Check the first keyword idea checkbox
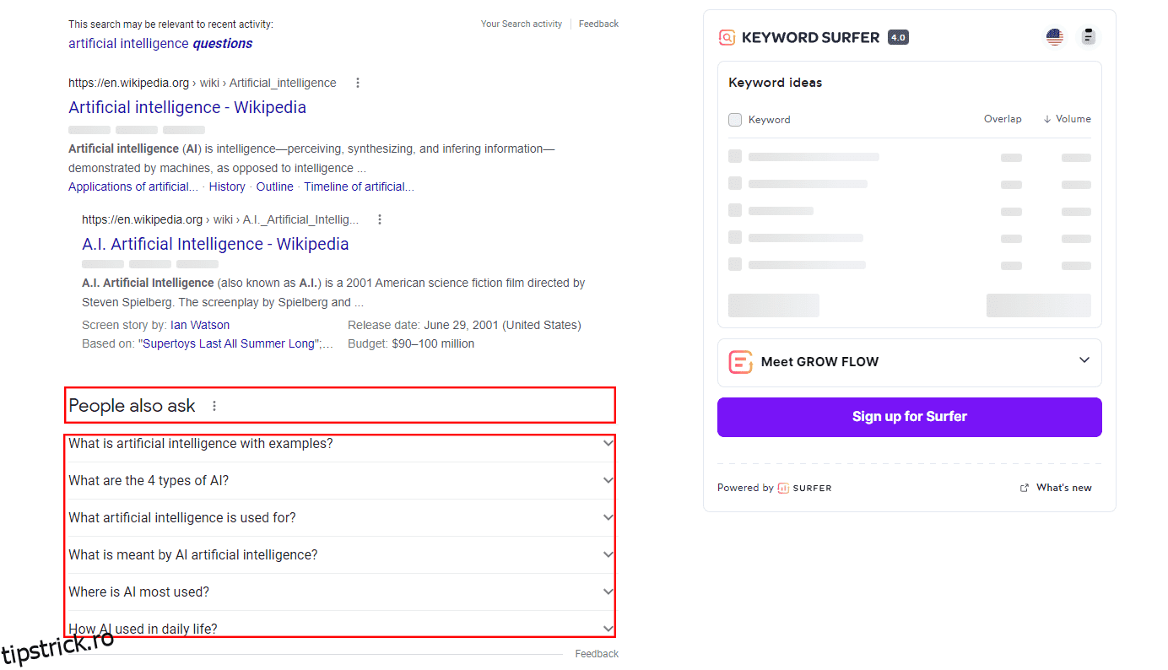Viewport: 1168px width, 670px height. coord(735,157)
